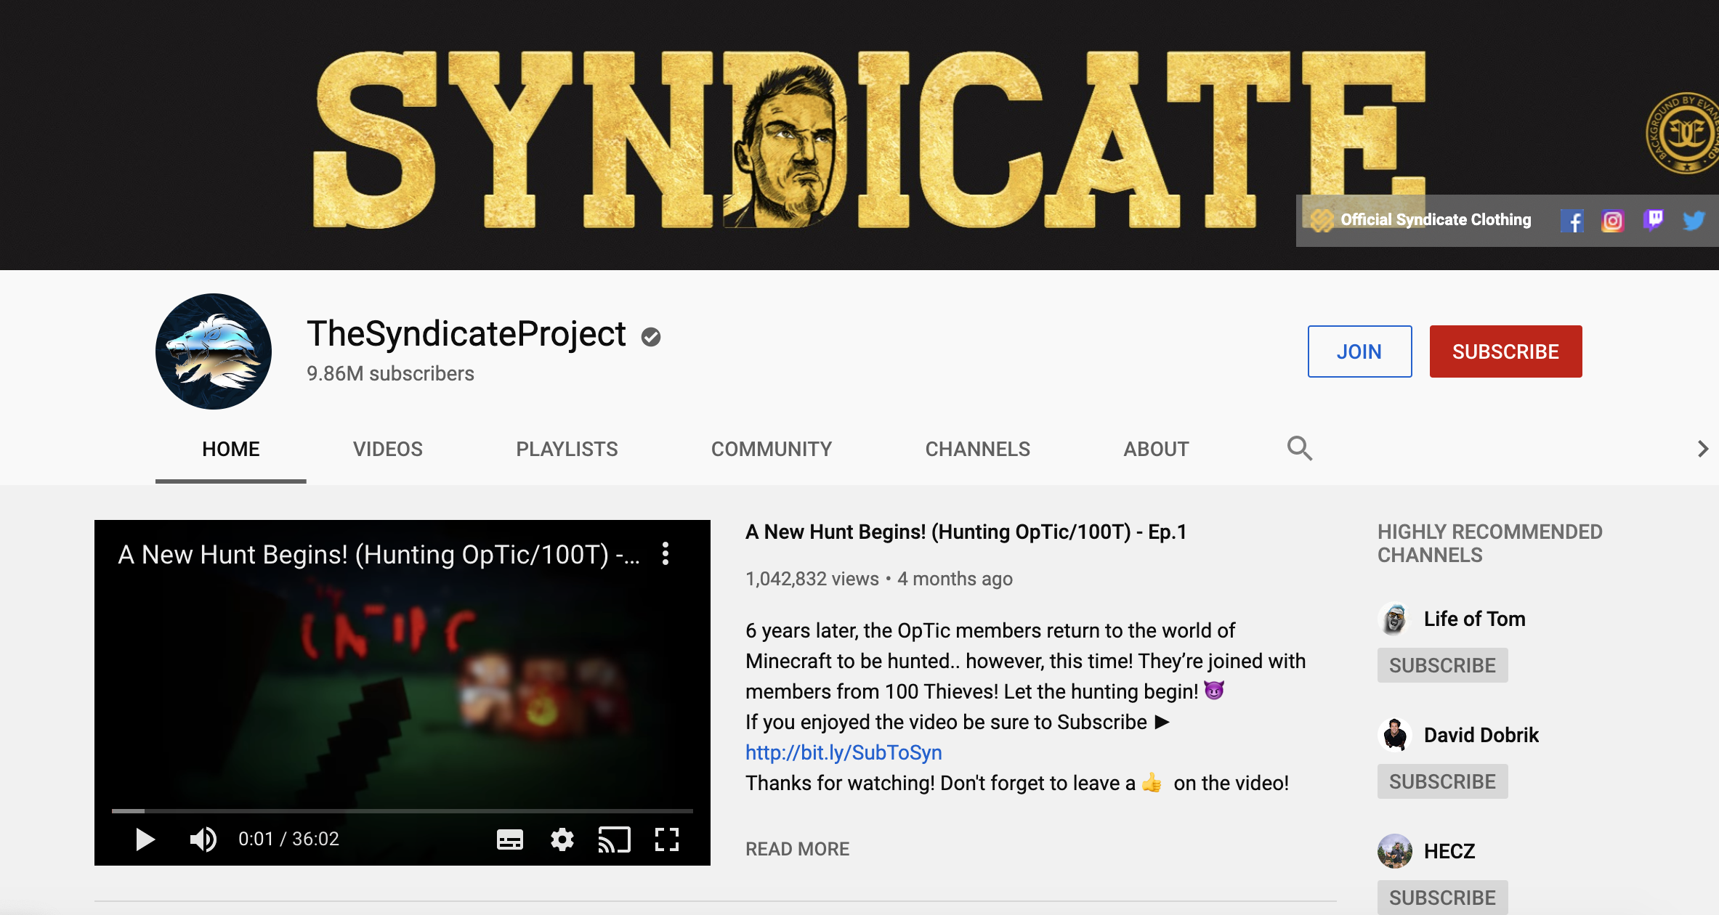Click the featured video thumbnail frame
Viewport: 1719px width, 915px height.
(x=403, y=692)
